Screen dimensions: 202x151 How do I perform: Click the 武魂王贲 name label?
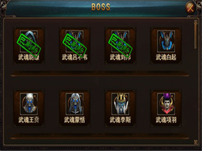[29, 120]
